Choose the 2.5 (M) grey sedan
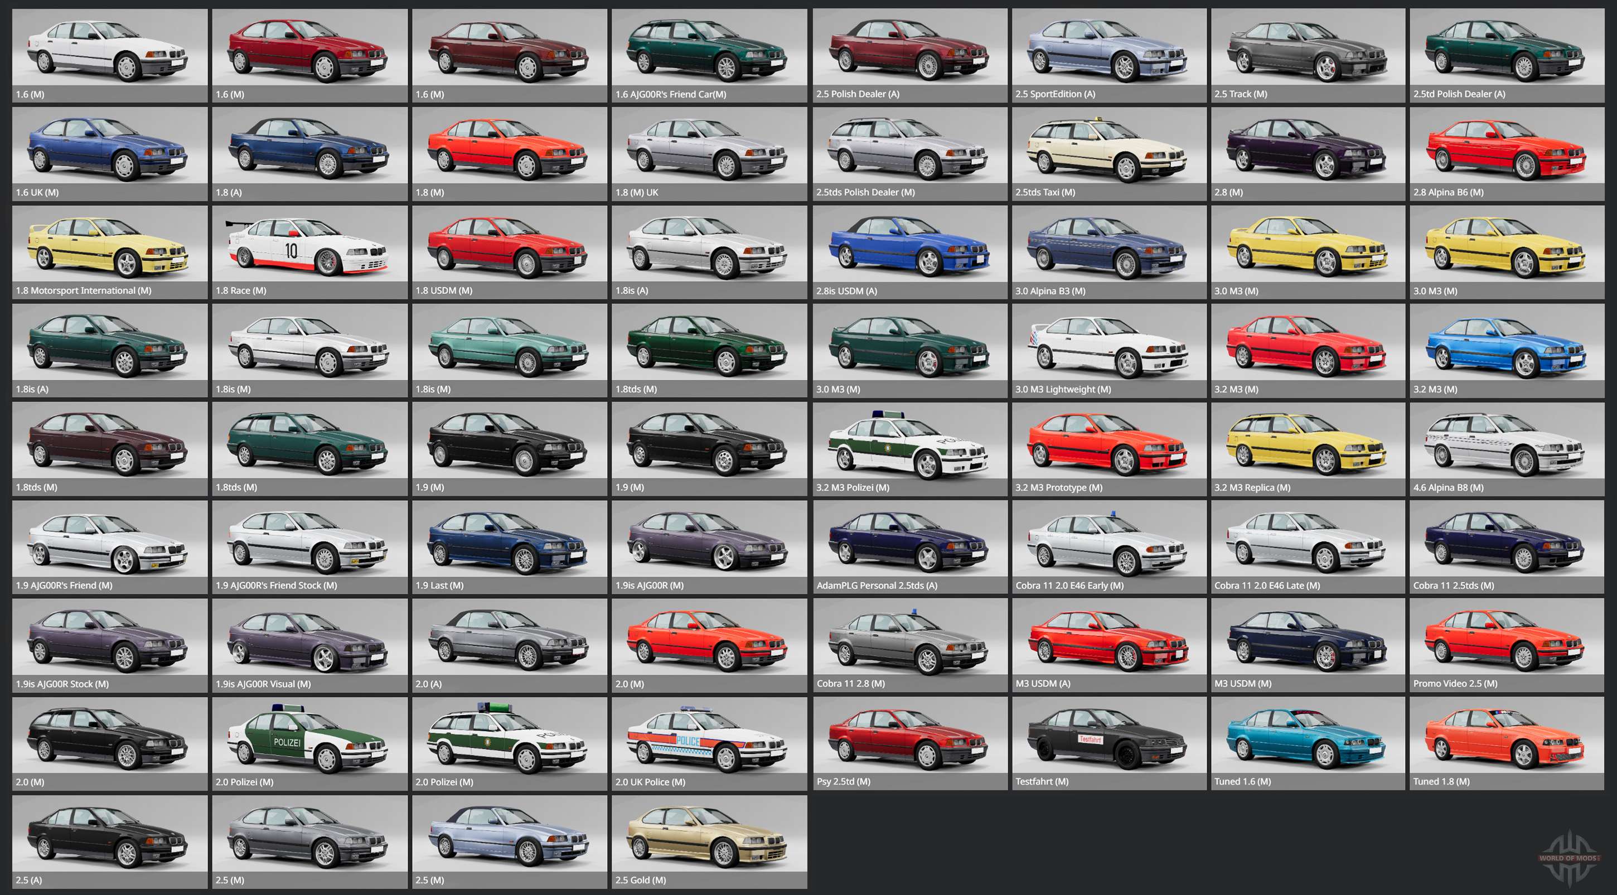 (x=309, y=842)
